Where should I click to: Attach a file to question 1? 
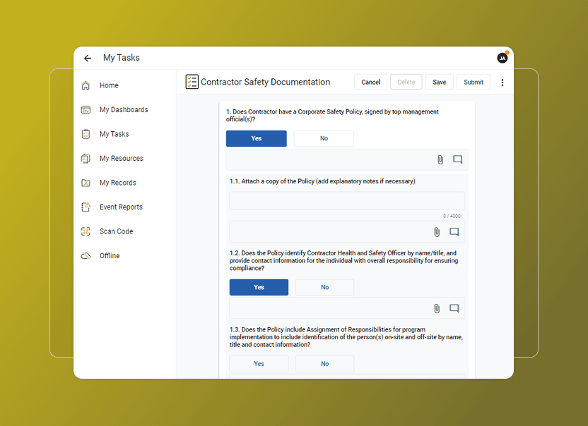pyautogui.click(x=440, y=159)
